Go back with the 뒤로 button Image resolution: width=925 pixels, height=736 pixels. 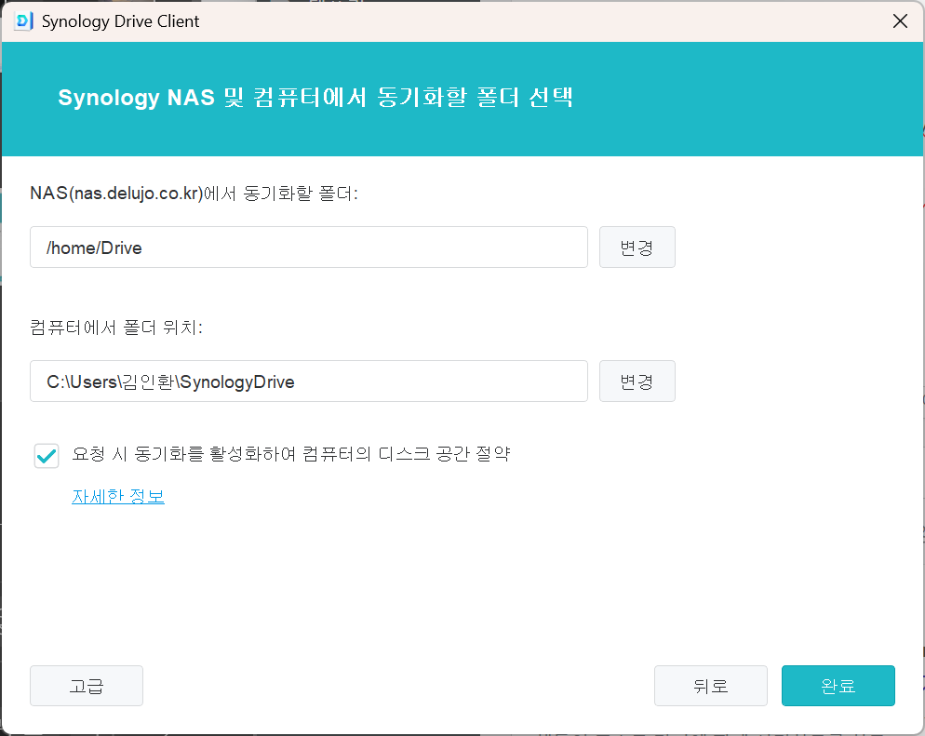(x=710, y=685)
